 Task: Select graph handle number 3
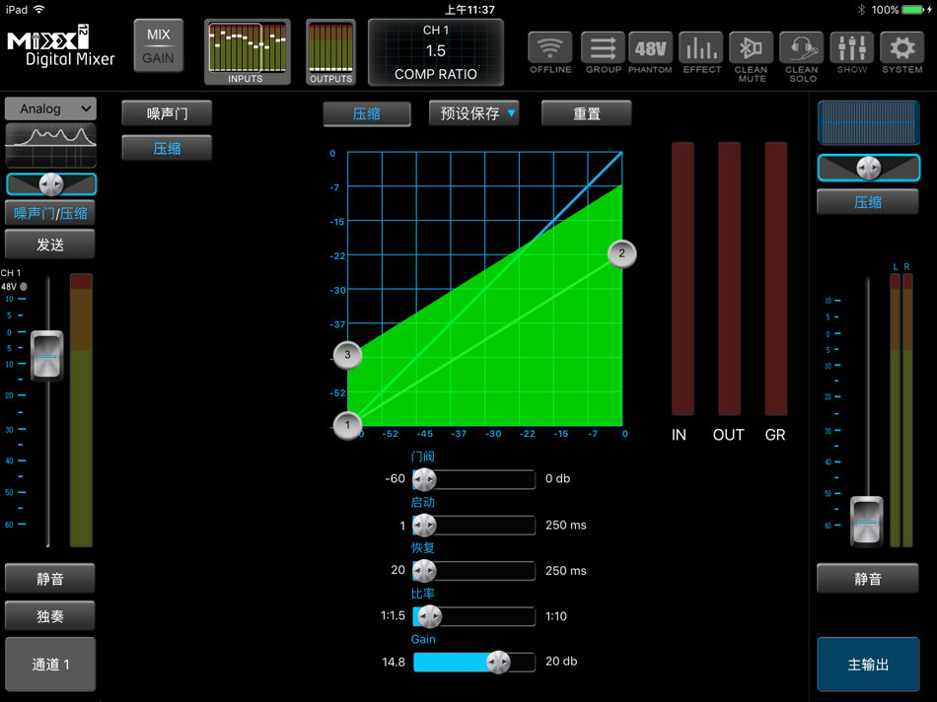(x=347, y=355)
